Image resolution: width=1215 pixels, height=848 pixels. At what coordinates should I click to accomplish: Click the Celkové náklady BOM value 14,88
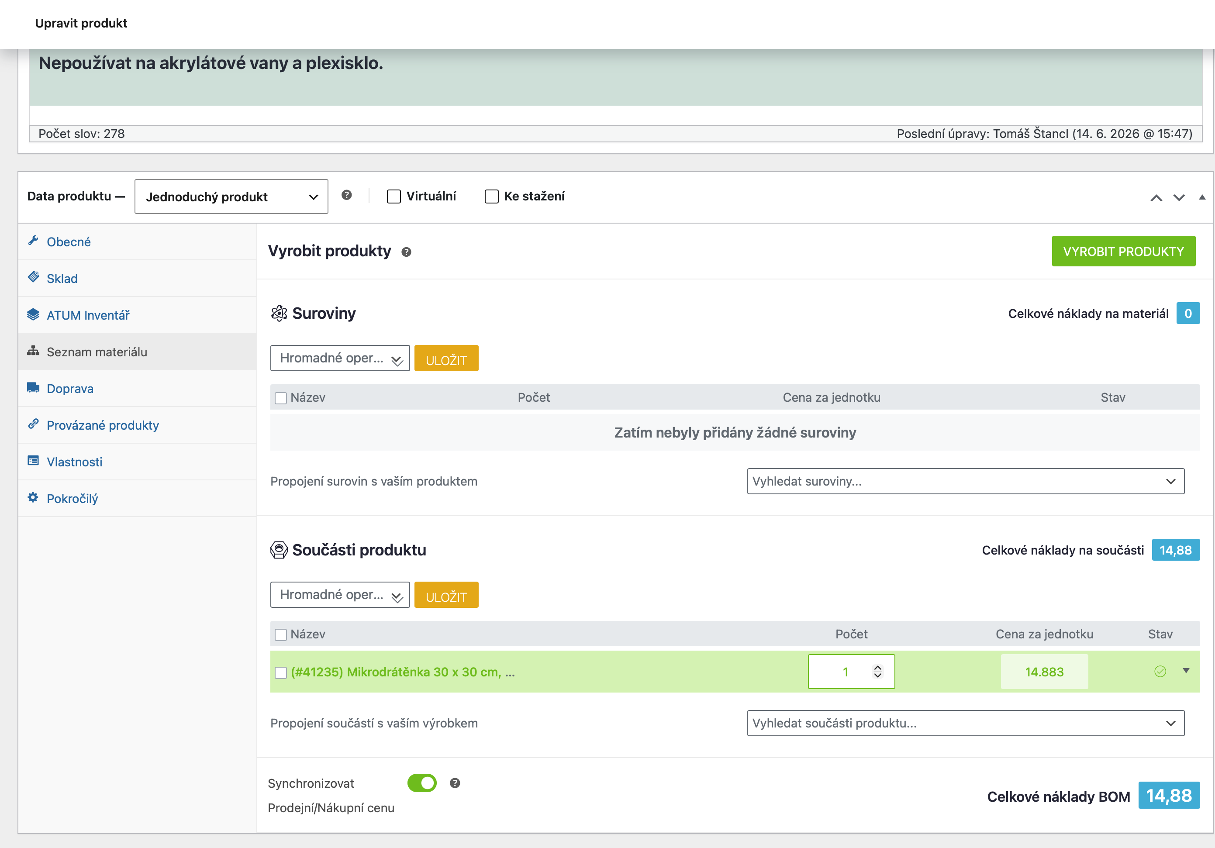(x=1168, y=795)
